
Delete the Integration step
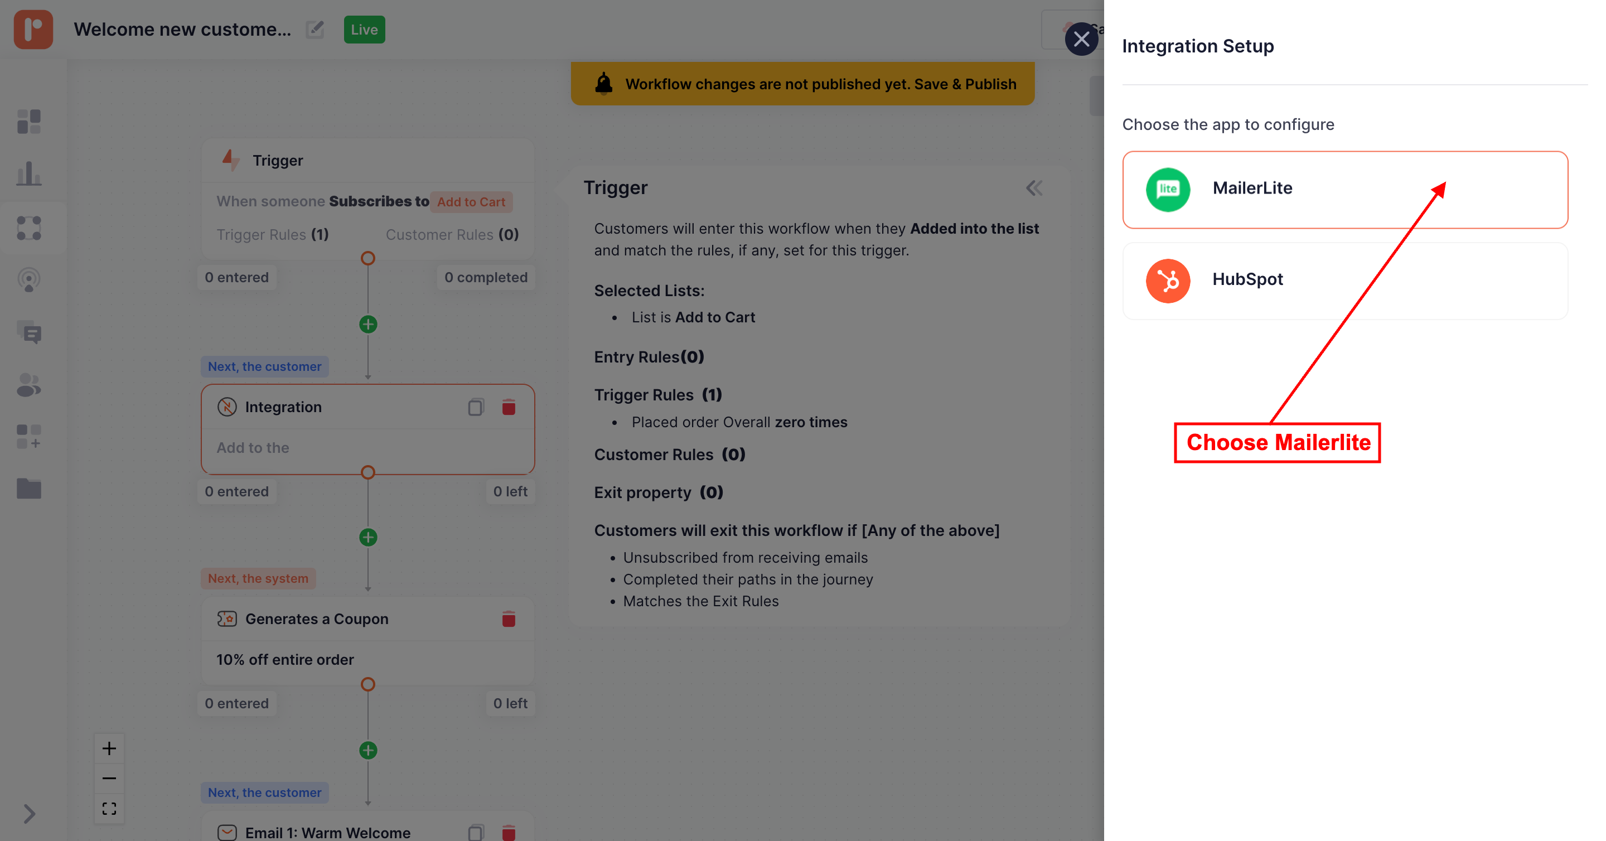(508, 407)
